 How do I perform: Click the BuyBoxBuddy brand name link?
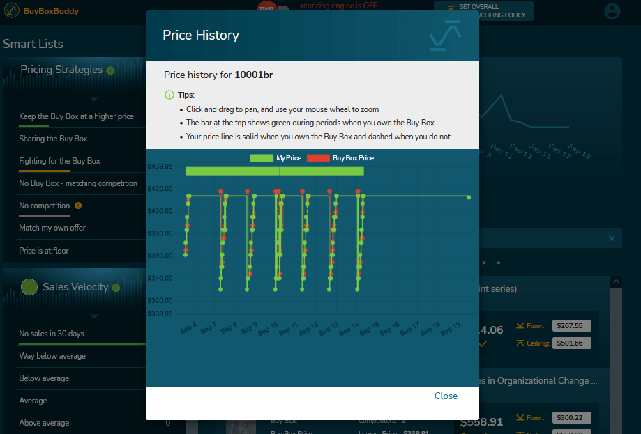[x=51, y=11]
